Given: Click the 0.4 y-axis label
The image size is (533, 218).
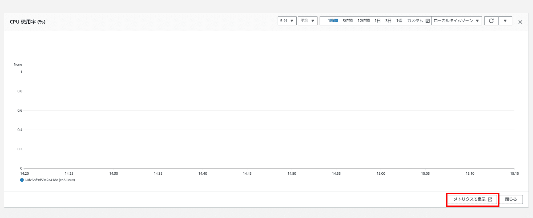Looking at the screenshot, I should click(x=20, y=130).
